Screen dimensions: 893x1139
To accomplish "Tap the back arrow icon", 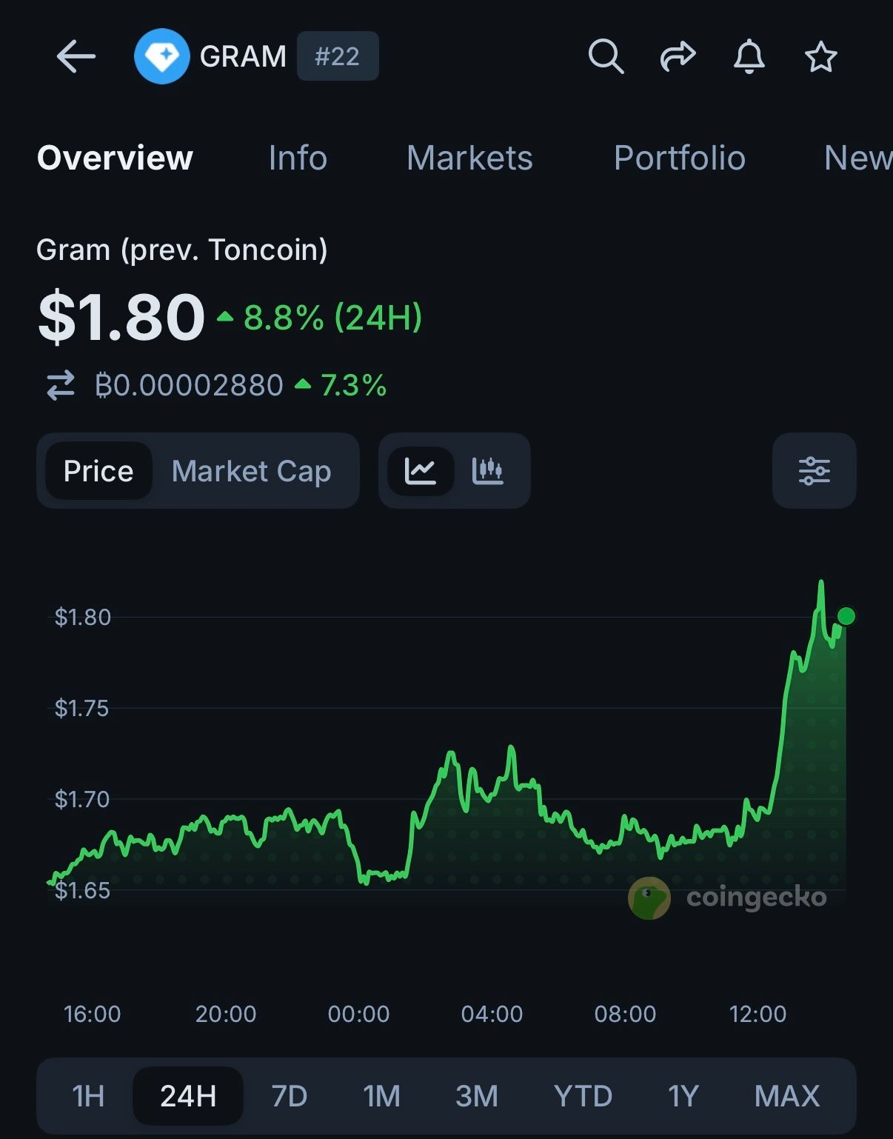I will (x=76, y=56).
